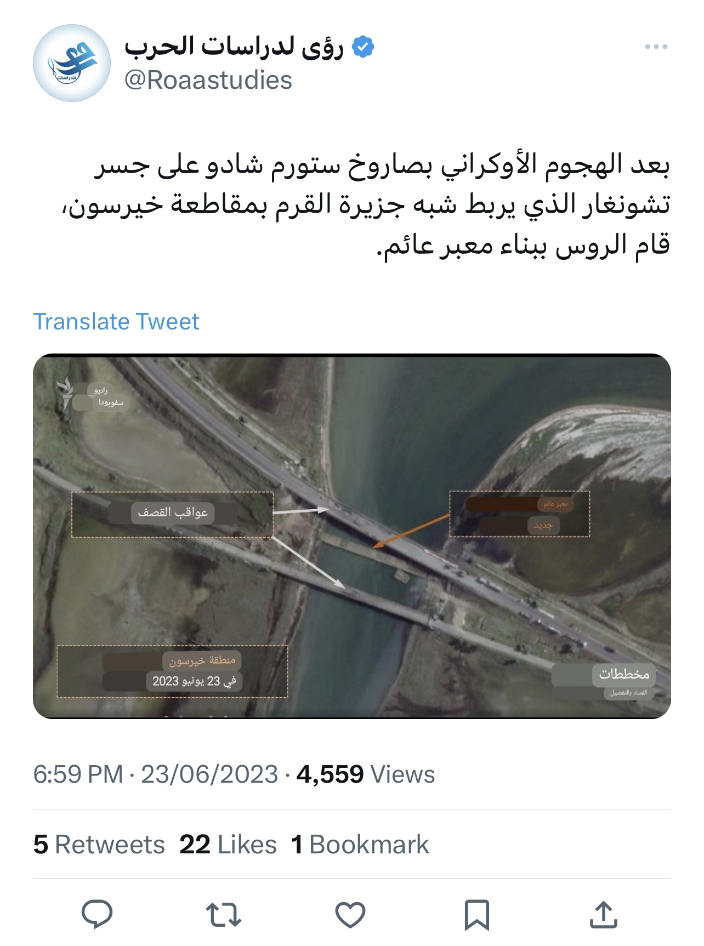This screenshot has width=704, height=946.
Task: Click the Radio Svoboda logo watermark
Action: pos(92,396)
